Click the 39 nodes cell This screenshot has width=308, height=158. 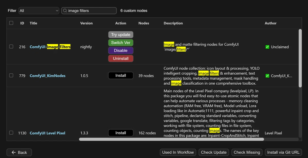146,76
